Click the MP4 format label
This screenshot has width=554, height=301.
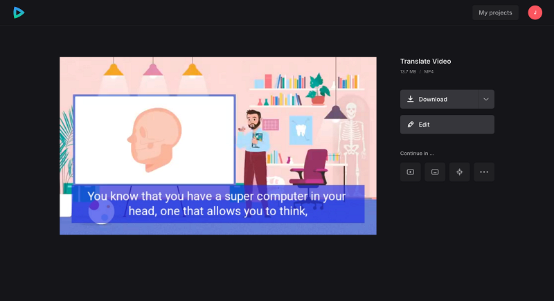(429, 72)
